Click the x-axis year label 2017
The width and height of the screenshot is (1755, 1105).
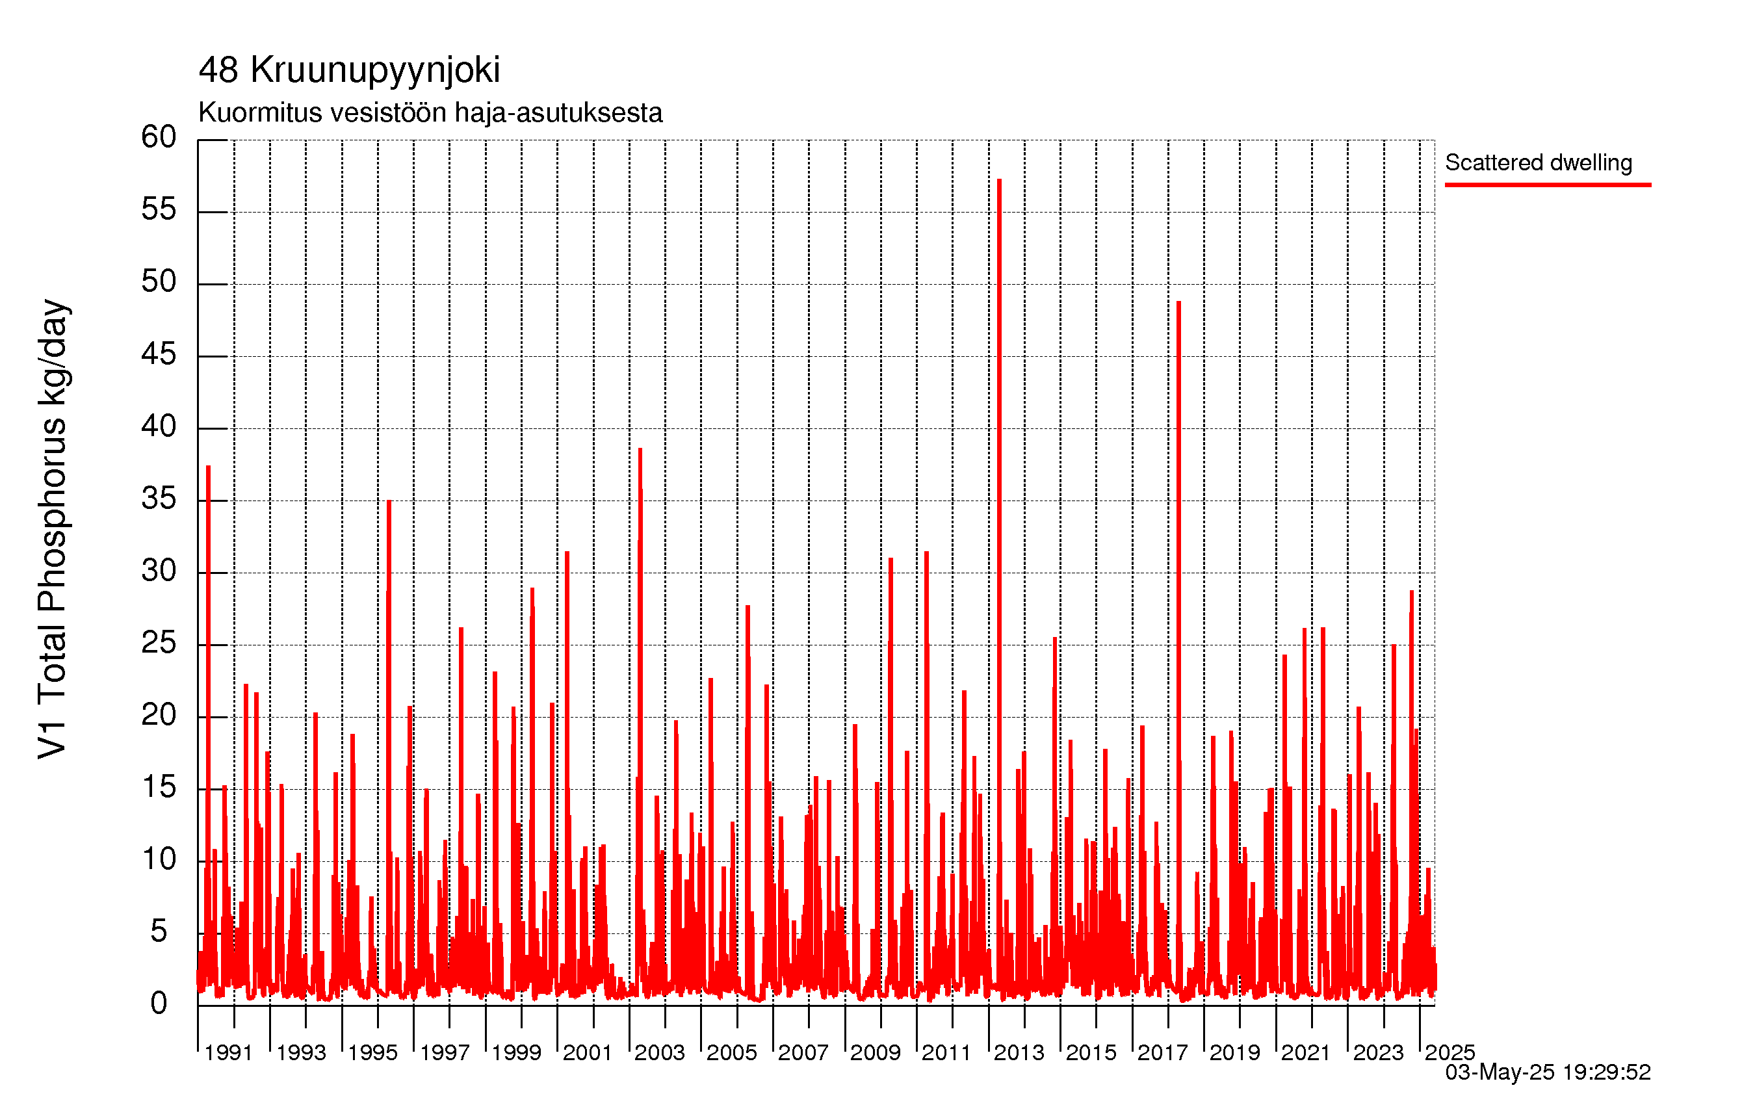pyautogui.click(x=1162, y=1052)
